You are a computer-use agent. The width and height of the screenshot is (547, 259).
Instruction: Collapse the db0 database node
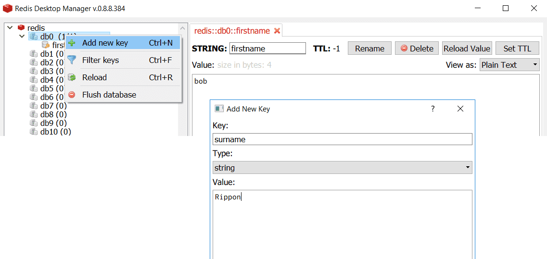22,37
